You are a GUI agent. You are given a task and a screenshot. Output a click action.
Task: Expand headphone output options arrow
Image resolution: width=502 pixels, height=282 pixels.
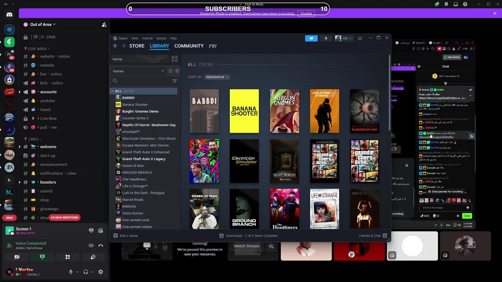click(92, 272)
